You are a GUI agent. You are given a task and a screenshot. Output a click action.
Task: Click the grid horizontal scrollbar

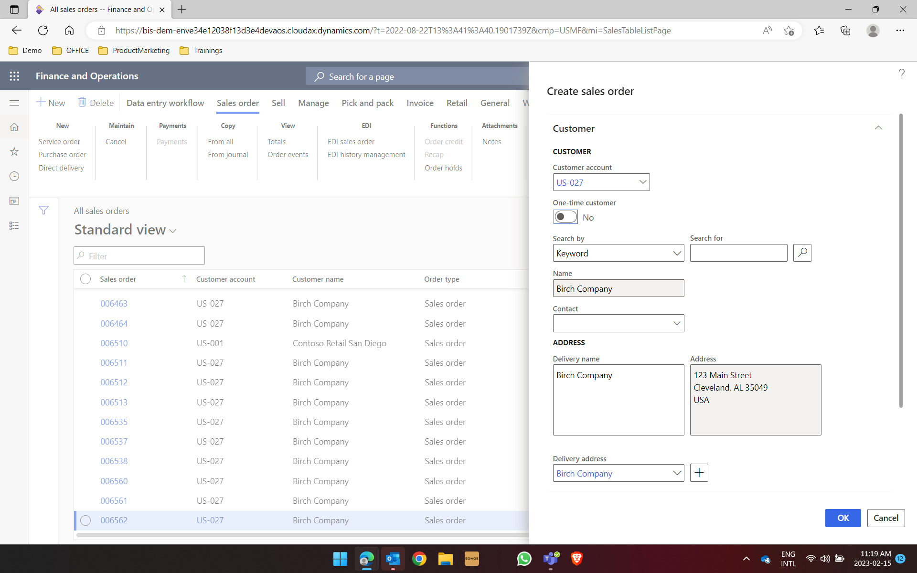point(302,535)
